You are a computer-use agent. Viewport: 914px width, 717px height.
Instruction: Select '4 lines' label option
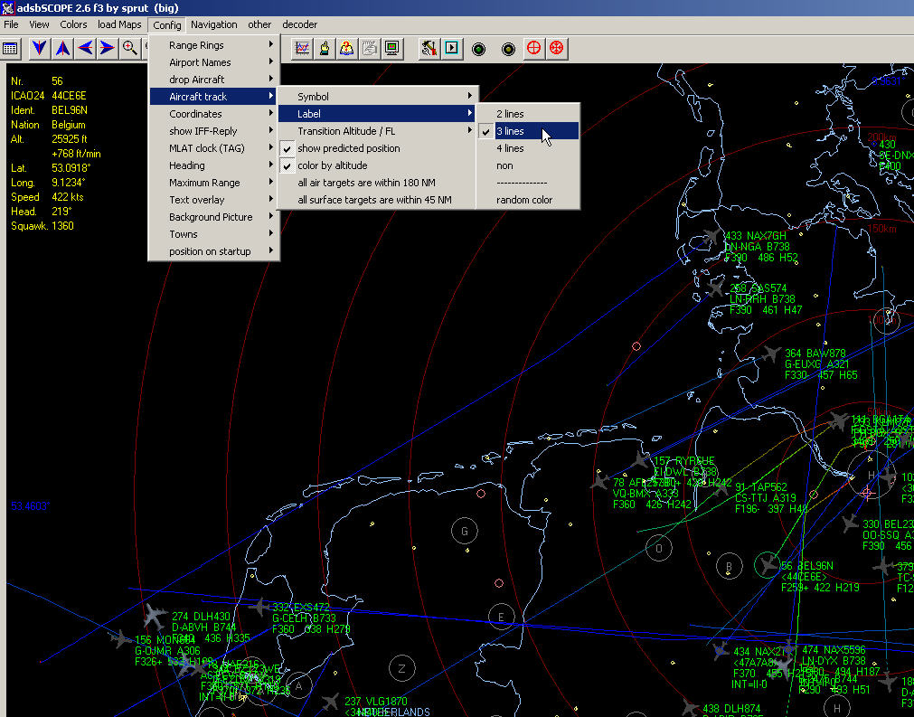528,148
